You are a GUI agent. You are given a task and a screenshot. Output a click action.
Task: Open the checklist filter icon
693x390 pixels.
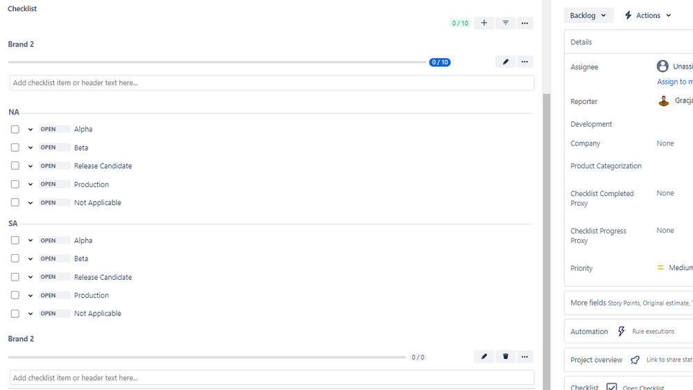click(x=505, y=23)
